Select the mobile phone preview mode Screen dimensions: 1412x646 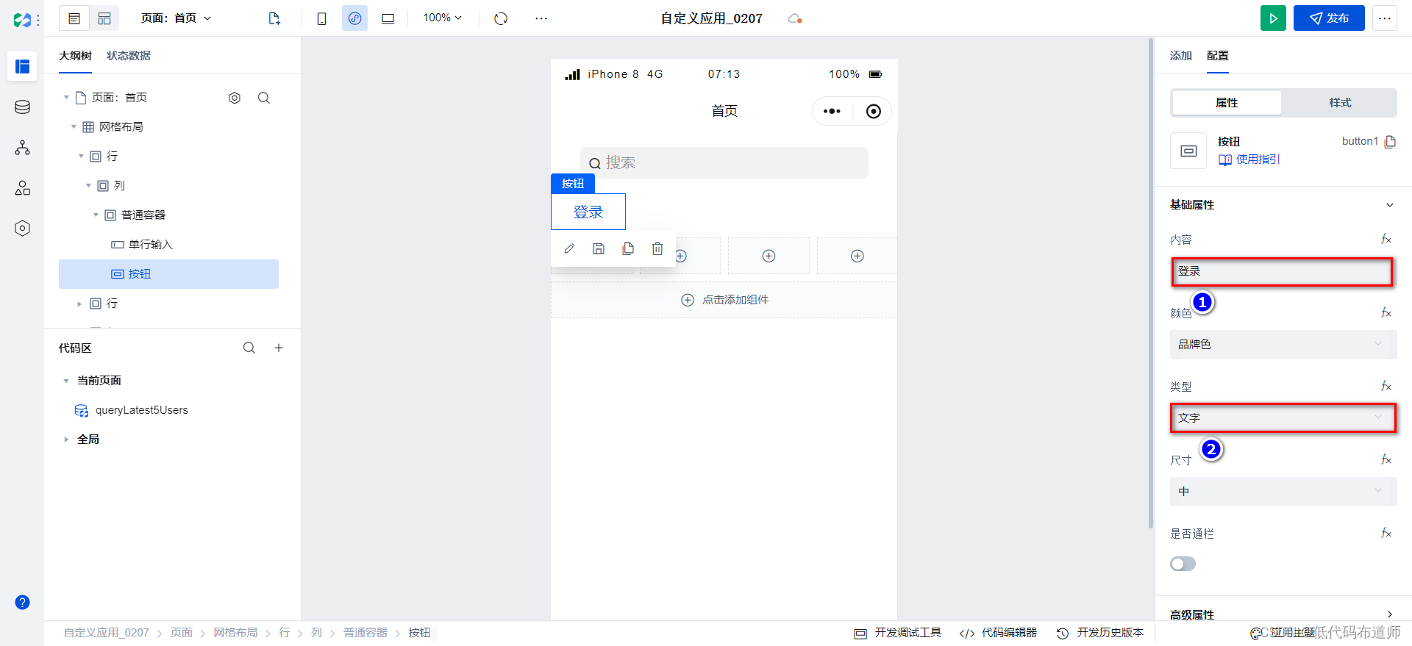[x=321, y=18]
